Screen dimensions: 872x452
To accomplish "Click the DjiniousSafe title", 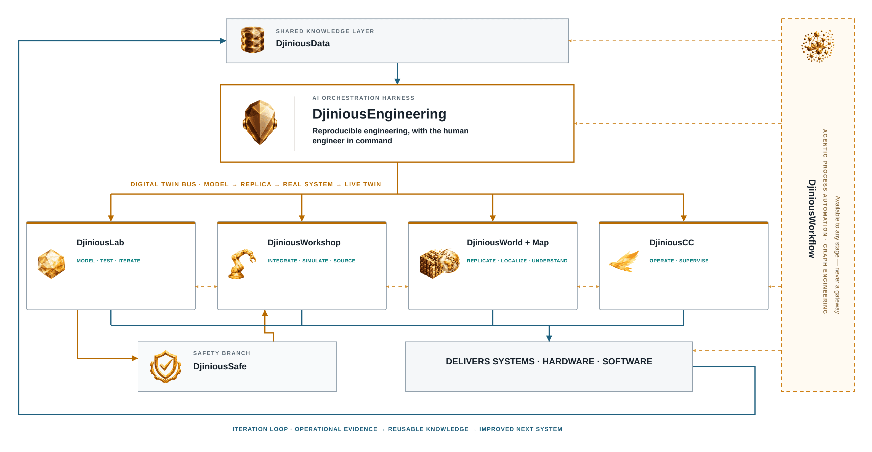I will [x=220, y=367].
